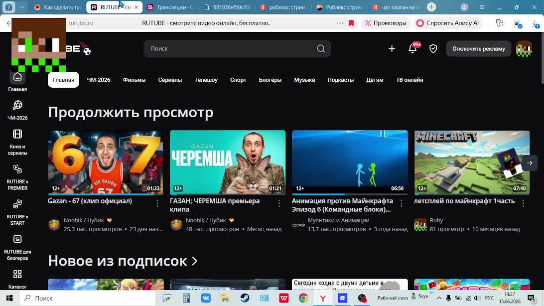The width and height of the screenshot is (544, 306).
Task: Switch to Трансляции browser tab
Action: pos(171,7)
